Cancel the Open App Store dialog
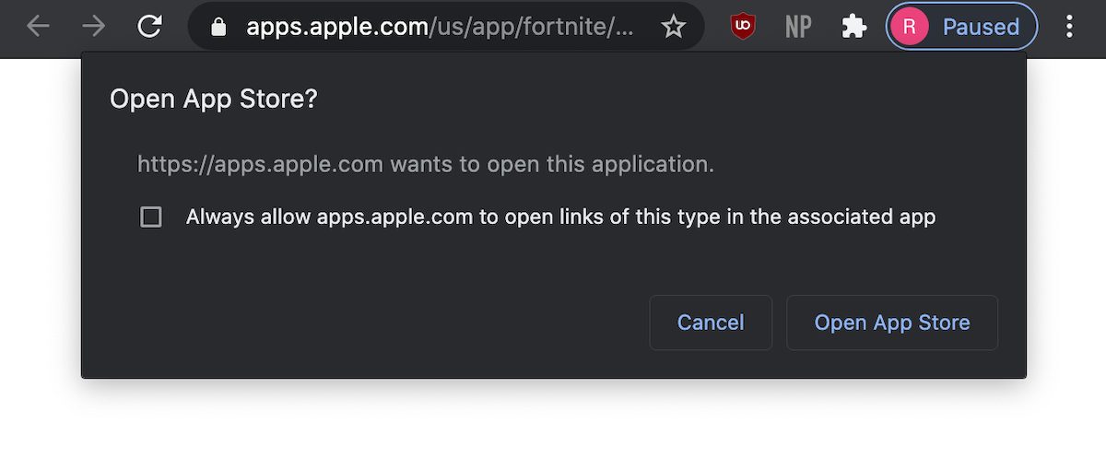The image size is (1106, 458). click(711, 323)
